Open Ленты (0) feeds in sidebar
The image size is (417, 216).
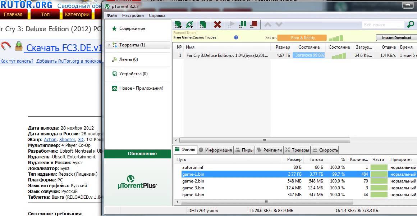[128, 59]
